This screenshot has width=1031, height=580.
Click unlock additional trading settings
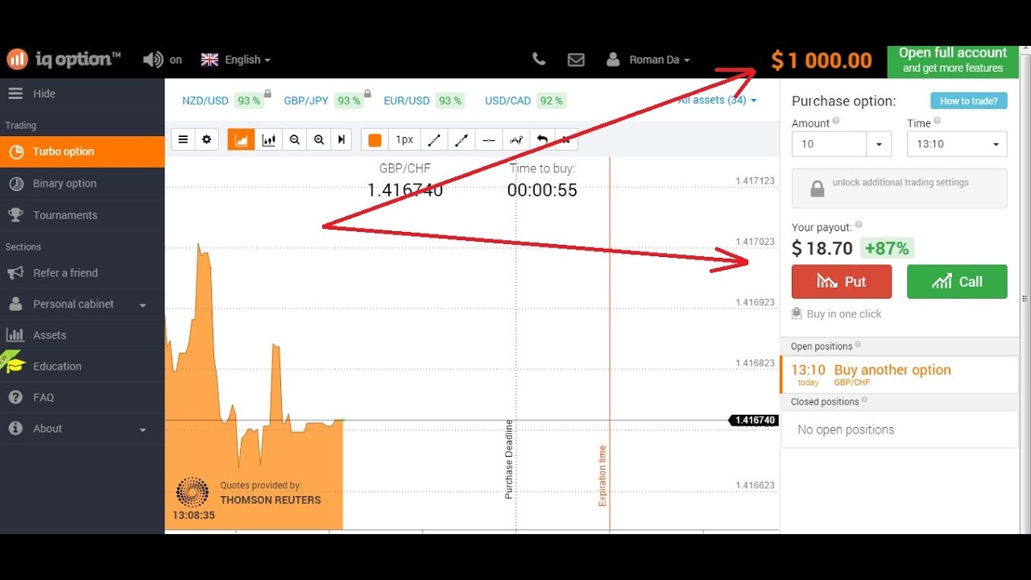[x=899, y=188]
